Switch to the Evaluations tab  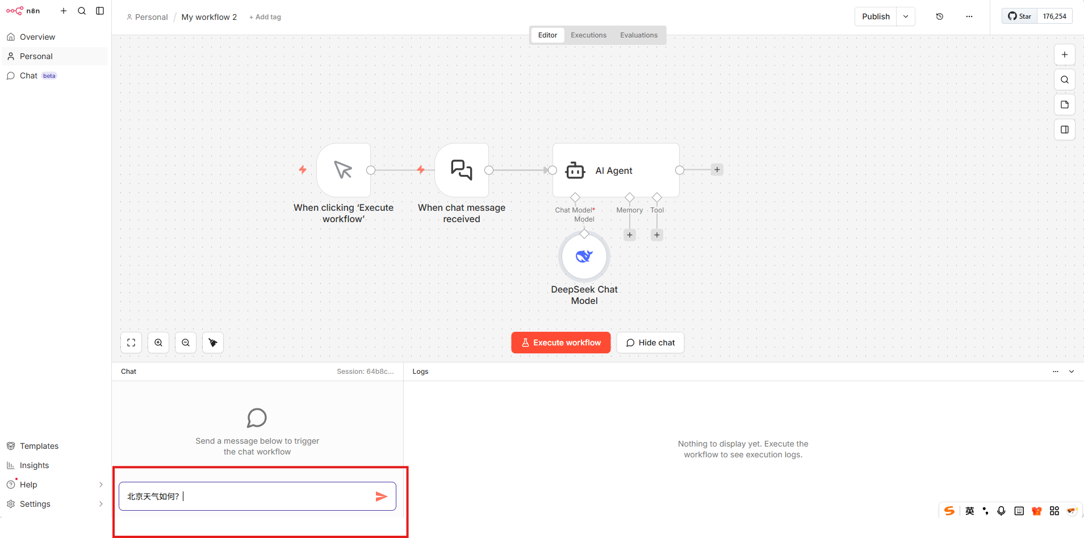[x=638, y=35]
